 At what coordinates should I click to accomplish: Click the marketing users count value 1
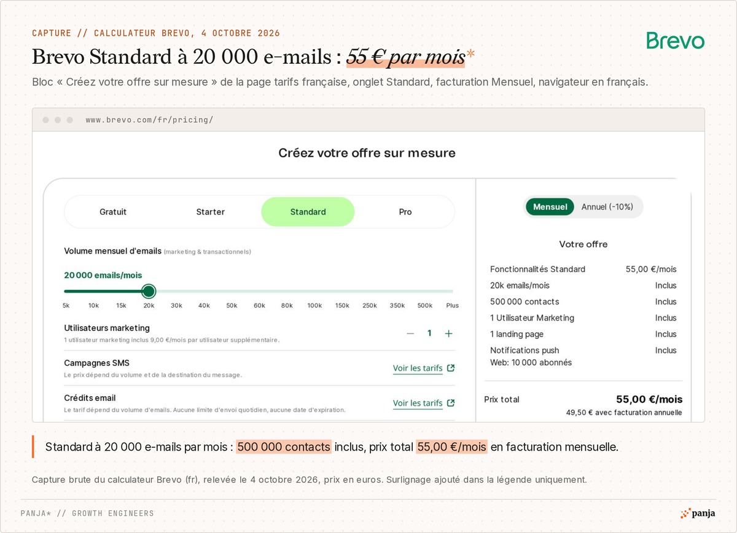coord(429,333)
